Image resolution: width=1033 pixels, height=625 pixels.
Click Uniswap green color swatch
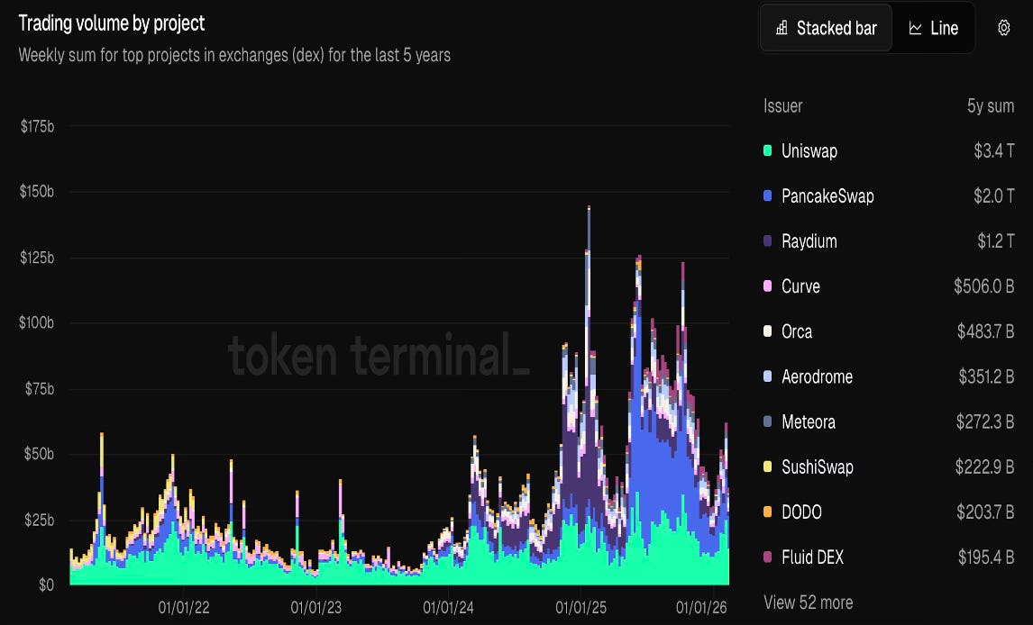tap(767, 150)
